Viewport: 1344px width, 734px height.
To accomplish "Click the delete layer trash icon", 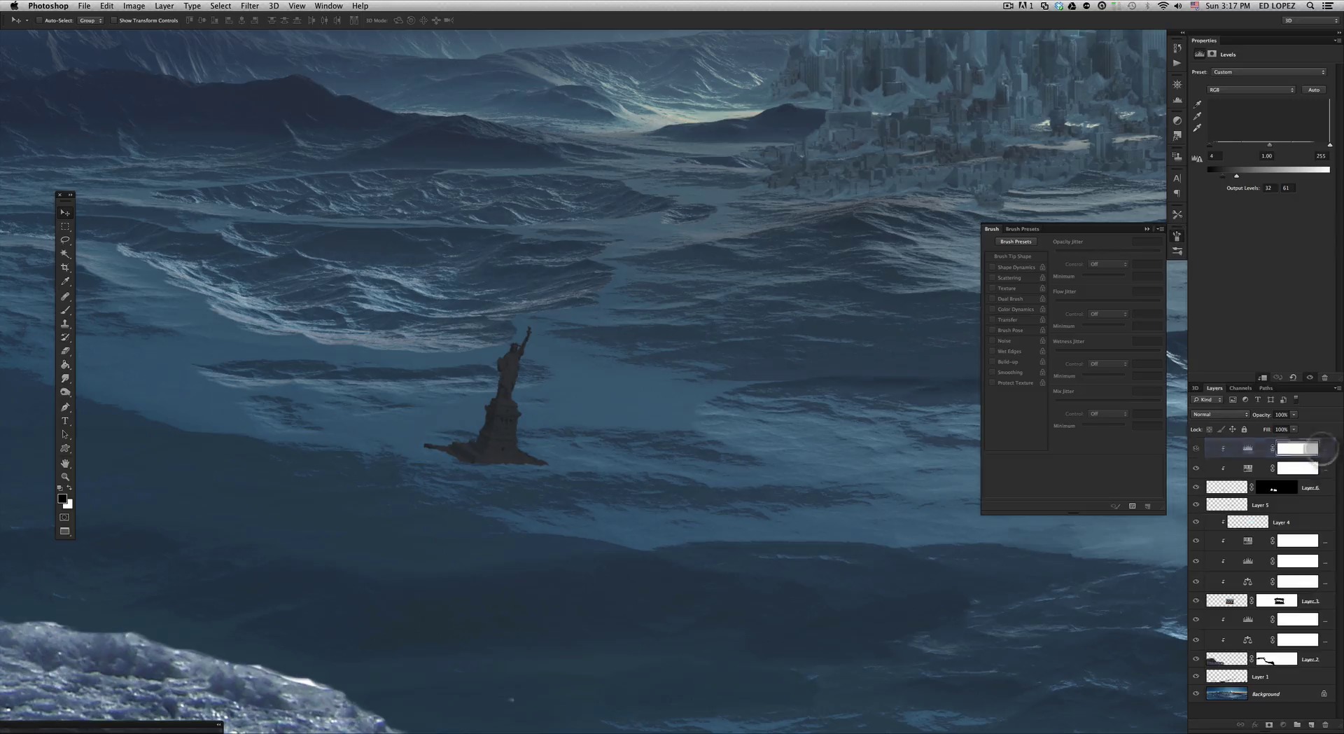I will tap(1325, 724).
